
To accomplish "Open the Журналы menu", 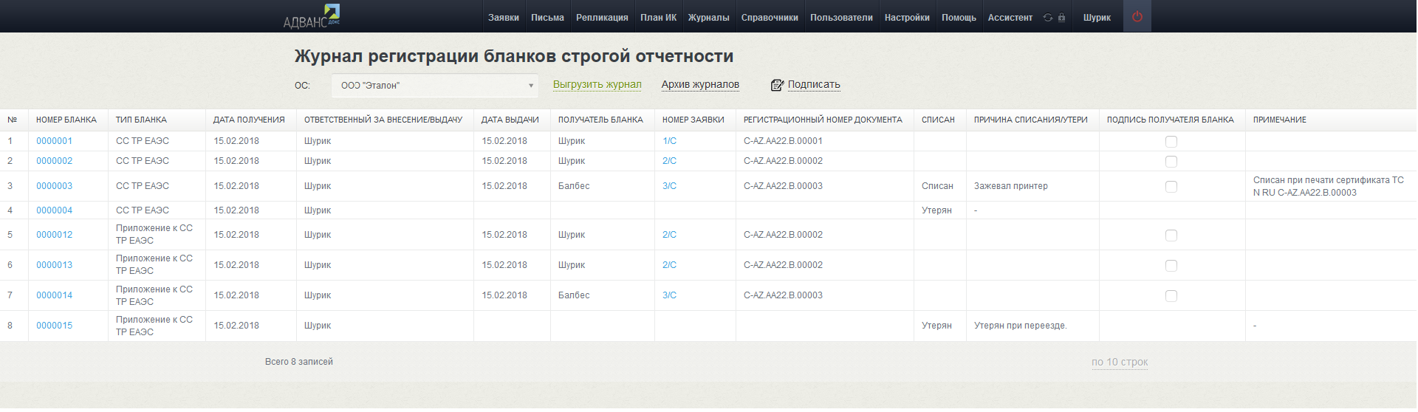I will (x=708, y=18).
